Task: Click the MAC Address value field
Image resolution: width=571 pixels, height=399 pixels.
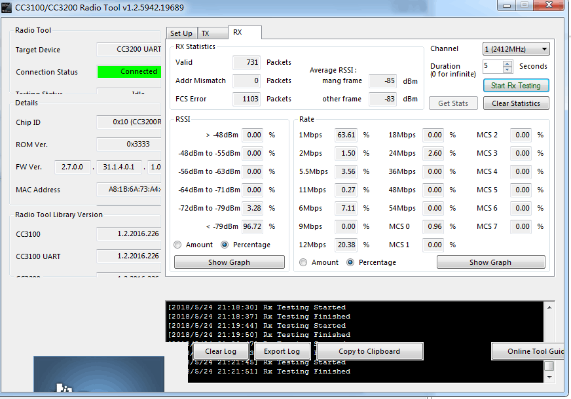Action: (129, 189)
